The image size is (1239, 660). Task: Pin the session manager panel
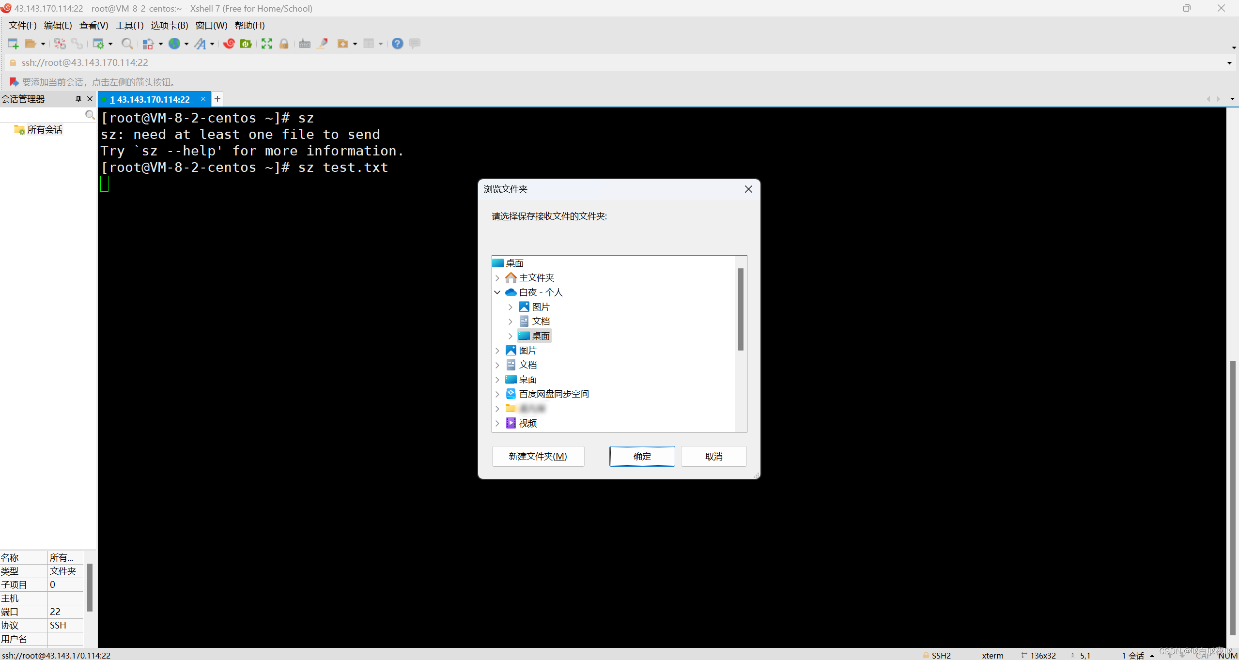click(x=78, y=99)
